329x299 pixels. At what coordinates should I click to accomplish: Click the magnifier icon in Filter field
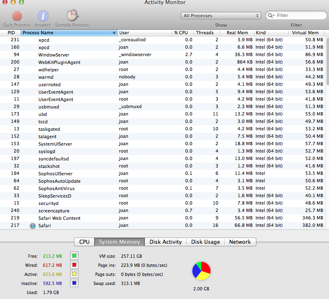(x=271, y=16)
